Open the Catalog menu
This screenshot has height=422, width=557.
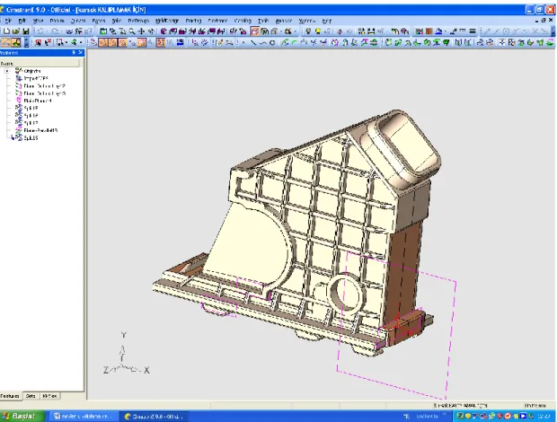[x=243, y=21]
